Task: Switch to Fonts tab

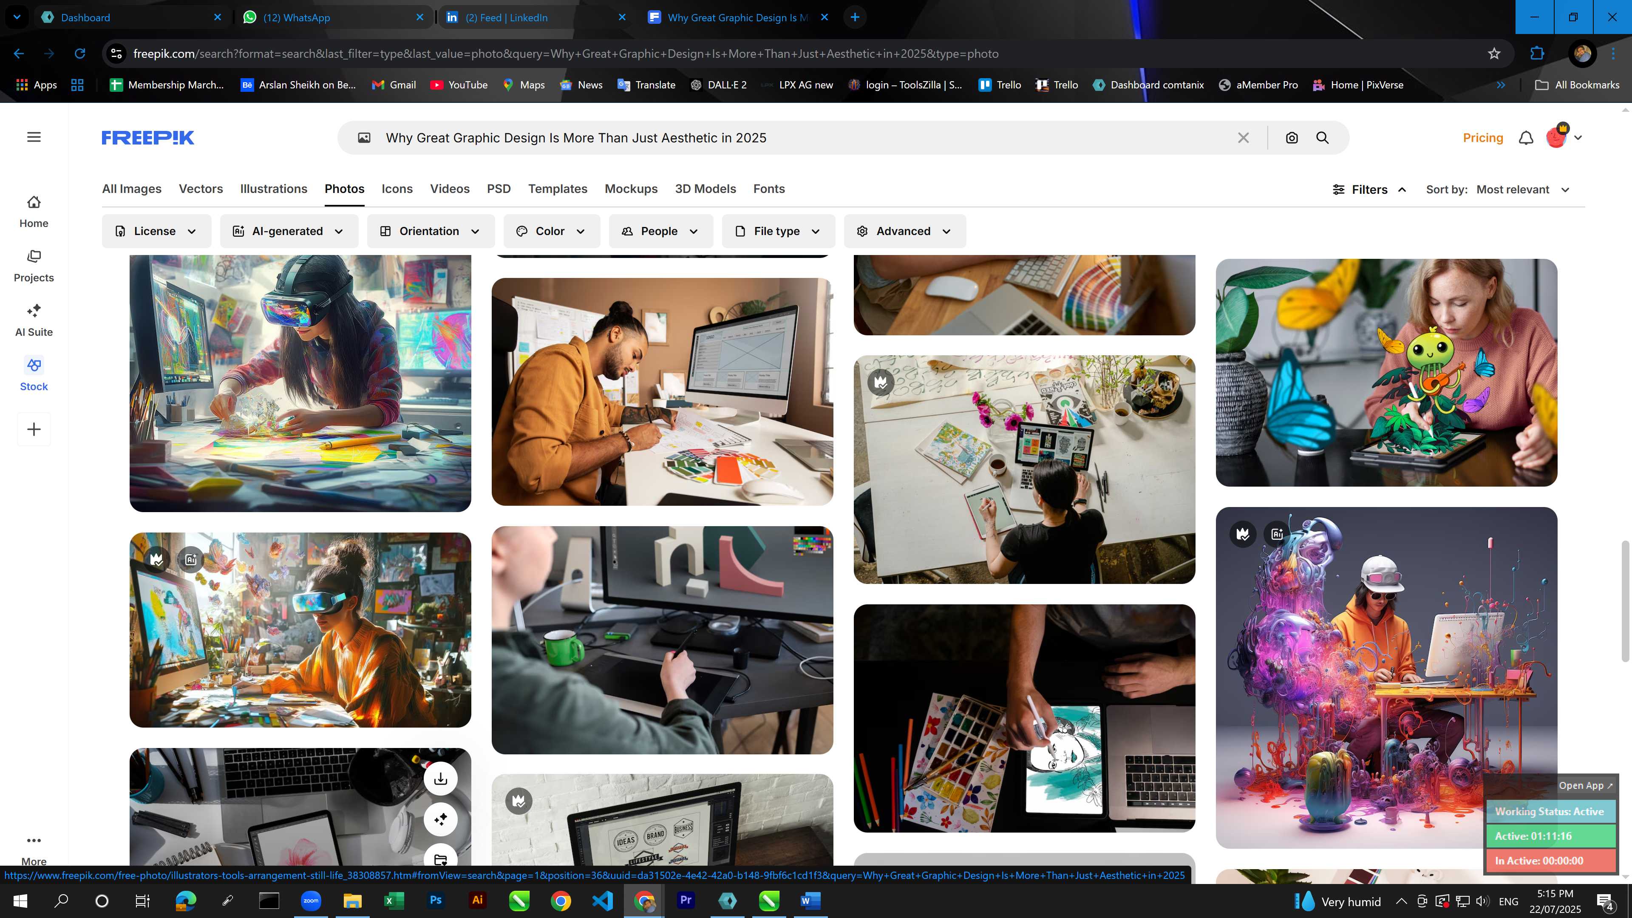Action: 769,189
